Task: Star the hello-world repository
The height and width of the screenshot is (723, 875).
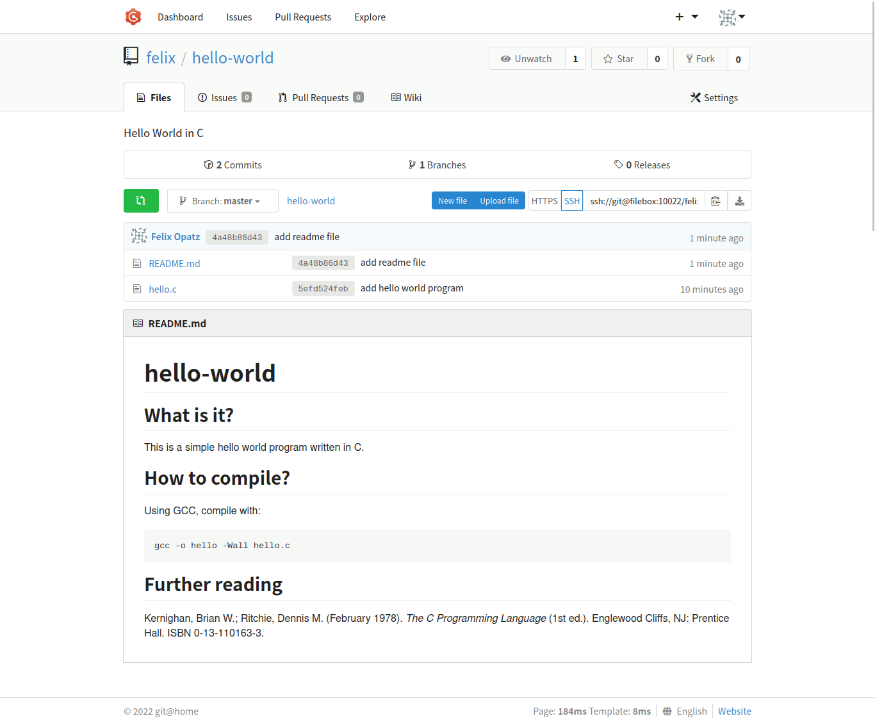Action: pos(619,59)
